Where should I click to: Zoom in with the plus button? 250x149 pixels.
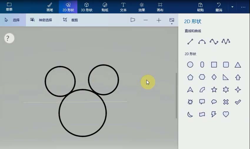[159, 20]
